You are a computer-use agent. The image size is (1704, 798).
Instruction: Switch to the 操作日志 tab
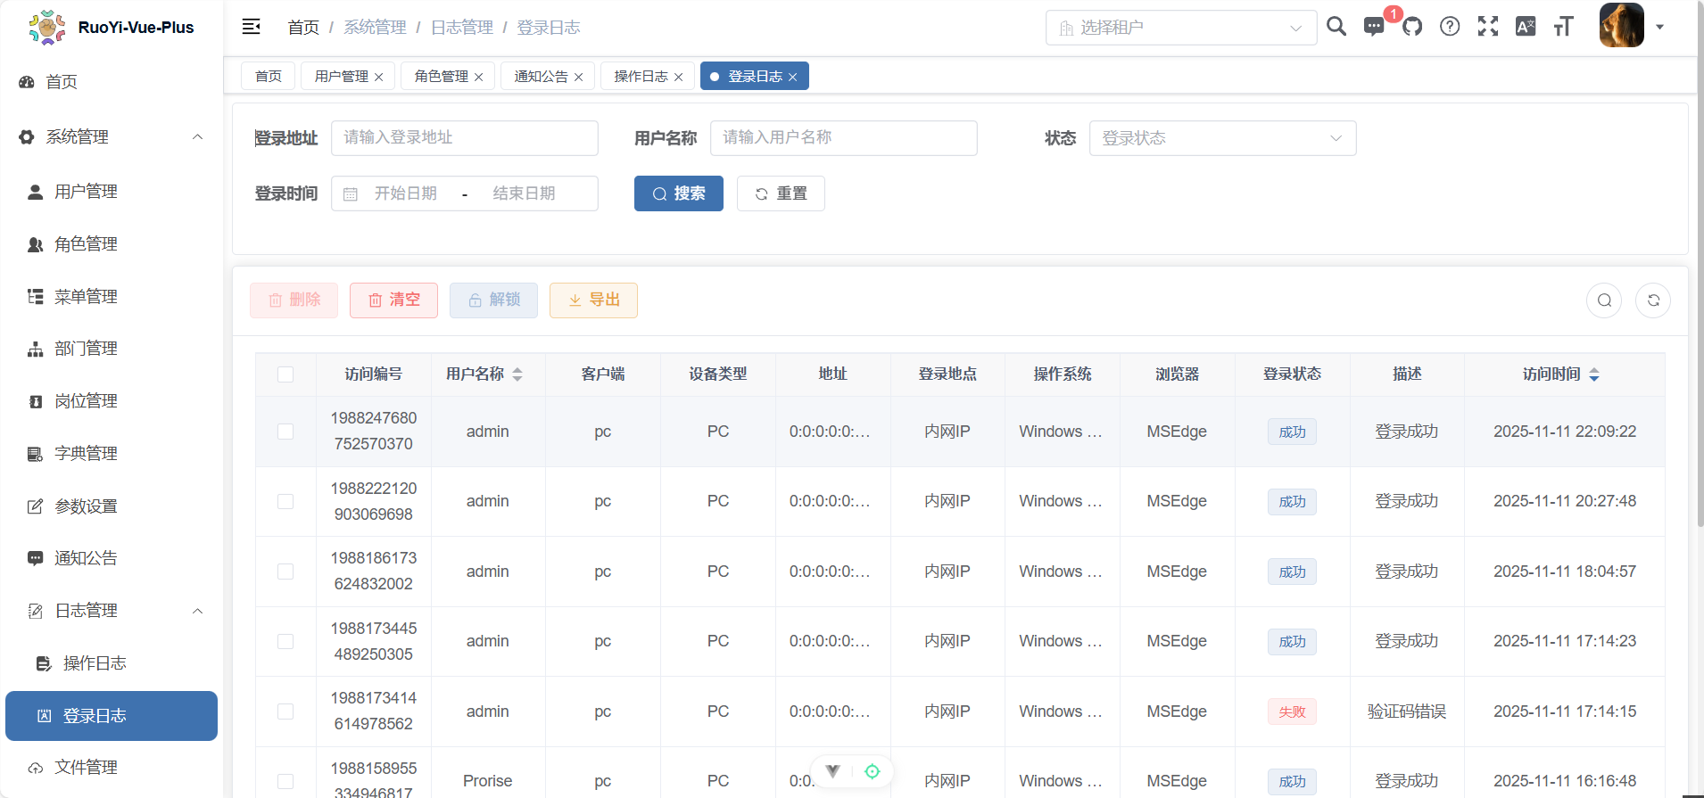click(641, 77)
